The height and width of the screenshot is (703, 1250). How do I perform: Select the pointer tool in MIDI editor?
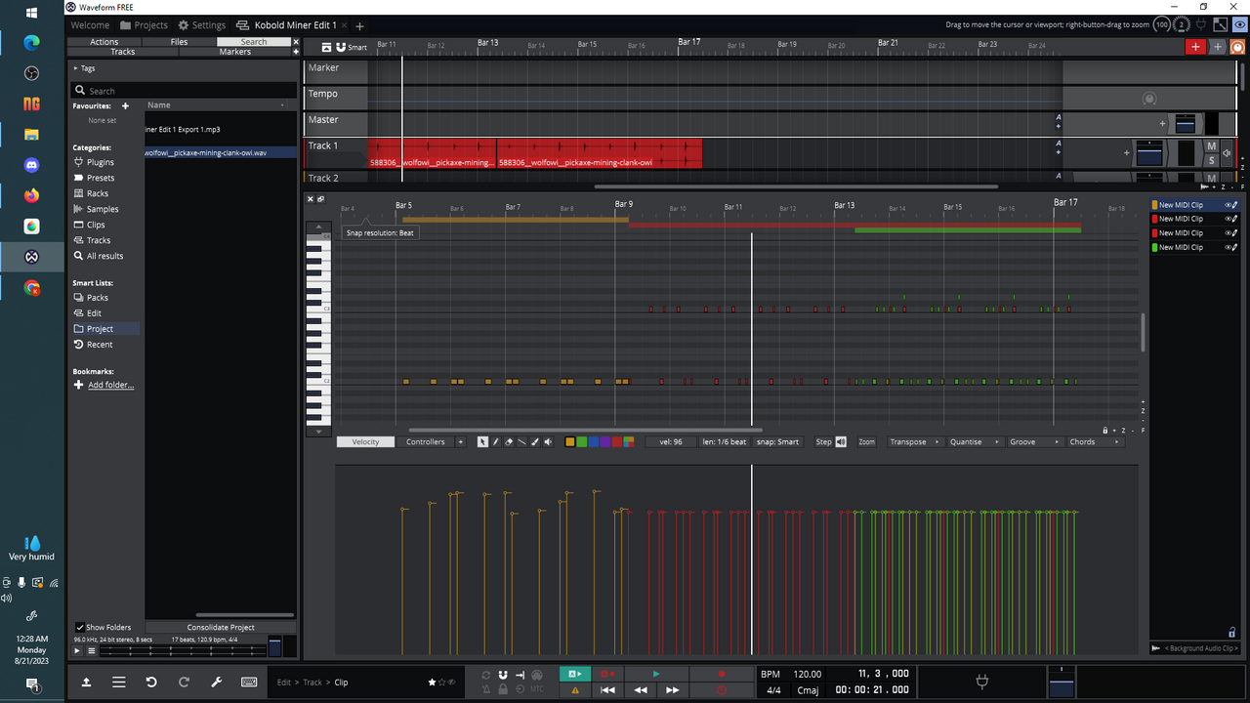click(x=482, y=442)
